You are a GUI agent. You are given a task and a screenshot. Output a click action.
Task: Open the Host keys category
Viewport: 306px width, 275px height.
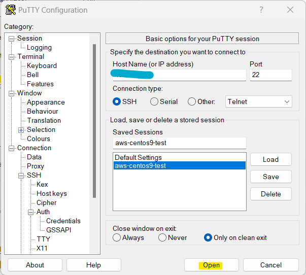point(52,194)
